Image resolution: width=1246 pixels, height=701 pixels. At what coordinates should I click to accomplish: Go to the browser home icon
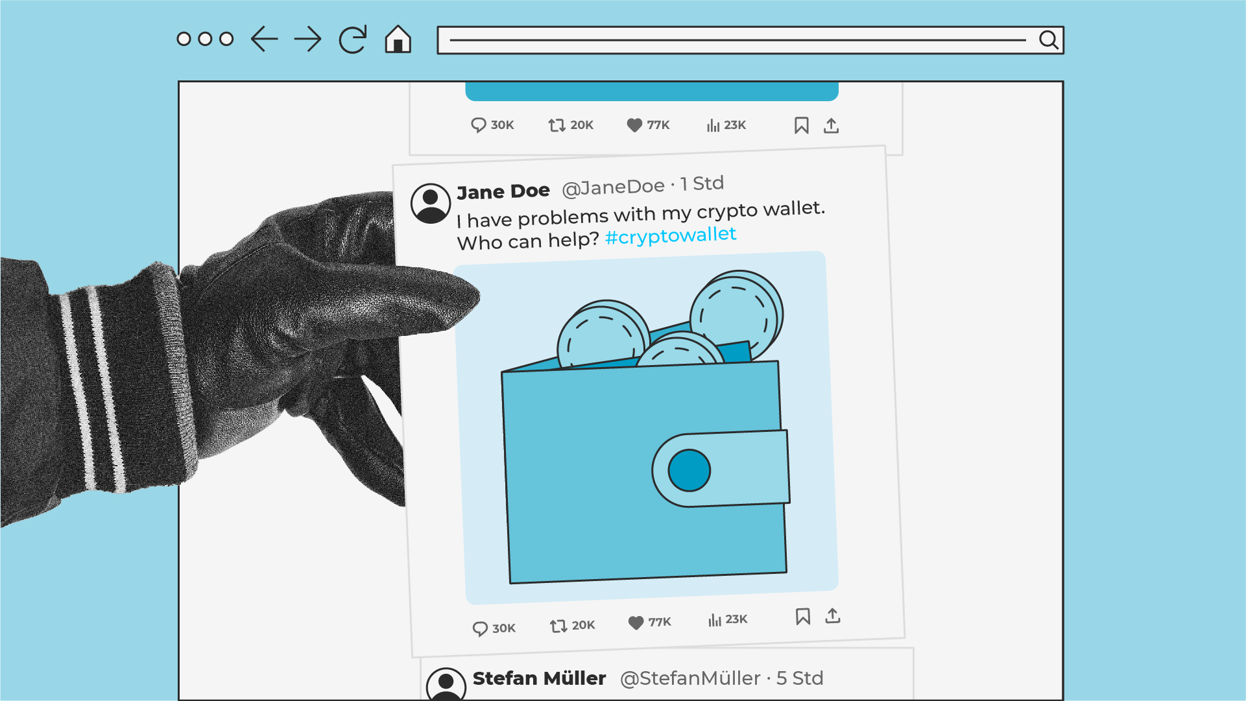coord(398,40)
